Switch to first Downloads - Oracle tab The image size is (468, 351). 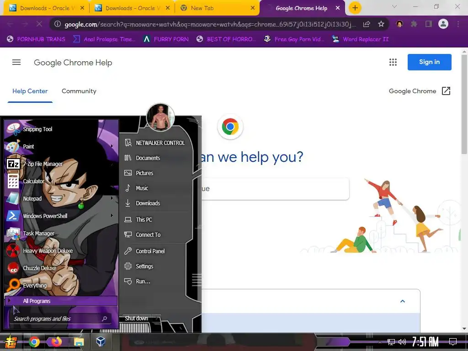(46, 8)
